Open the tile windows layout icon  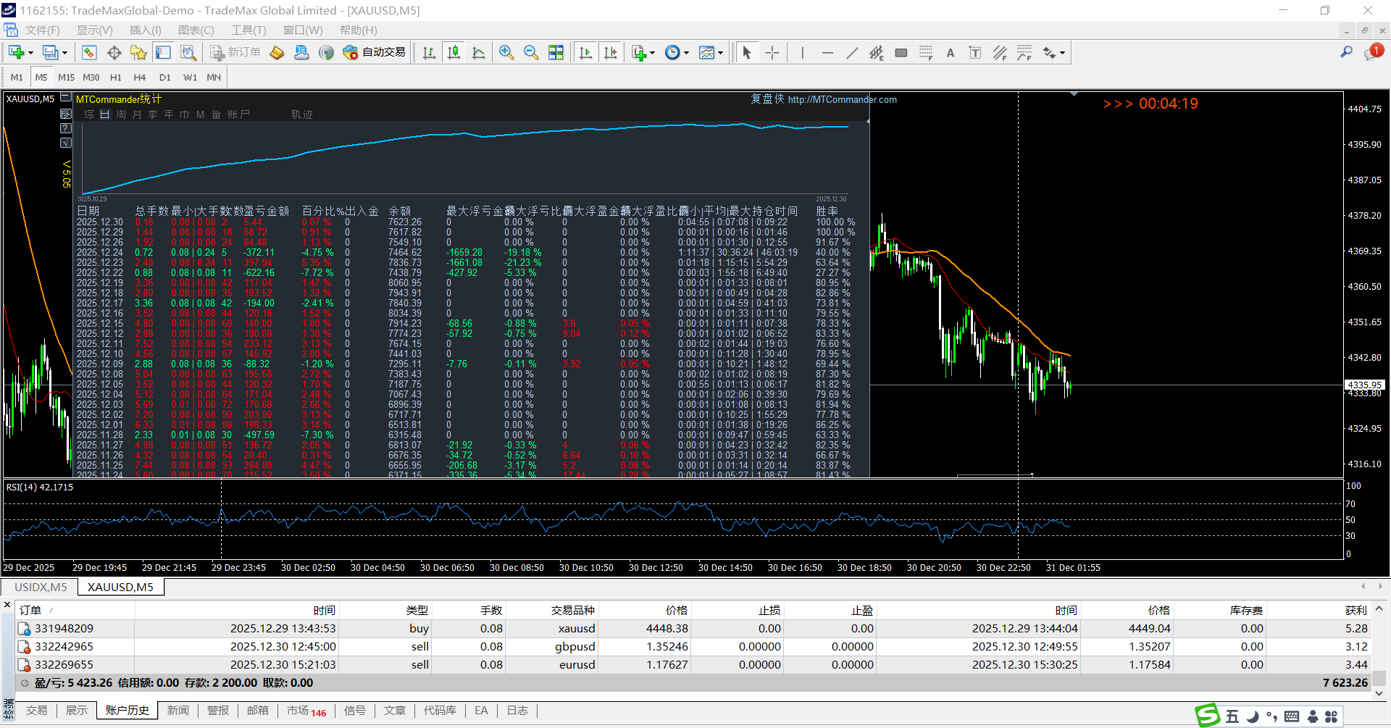[x=556, y=53]
